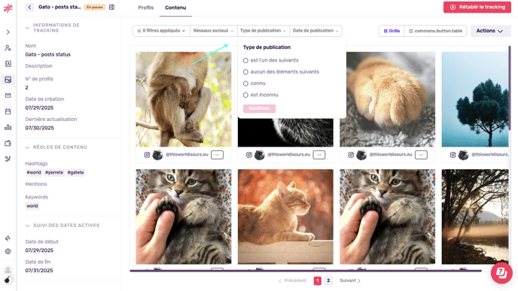Click the Confirmer button
The image size is (518, 291).
point(259,108)
